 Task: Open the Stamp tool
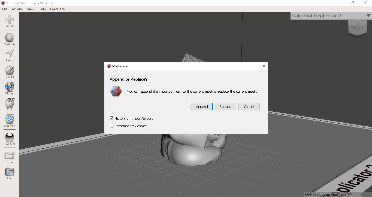pyautogui.click(x=10, y=87)
